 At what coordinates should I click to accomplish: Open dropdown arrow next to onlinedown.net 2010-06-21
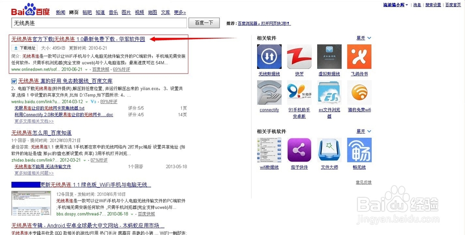(x=86, y=69)
